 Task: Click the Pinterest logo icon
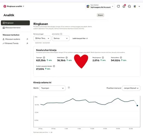pyautogui.click(x=5, y=6)
